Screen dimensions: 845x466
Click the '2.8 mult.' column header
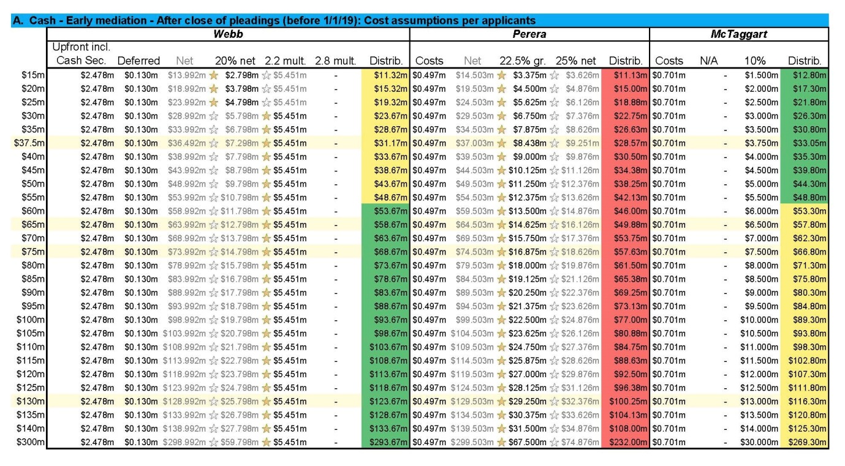coord(335,61)
